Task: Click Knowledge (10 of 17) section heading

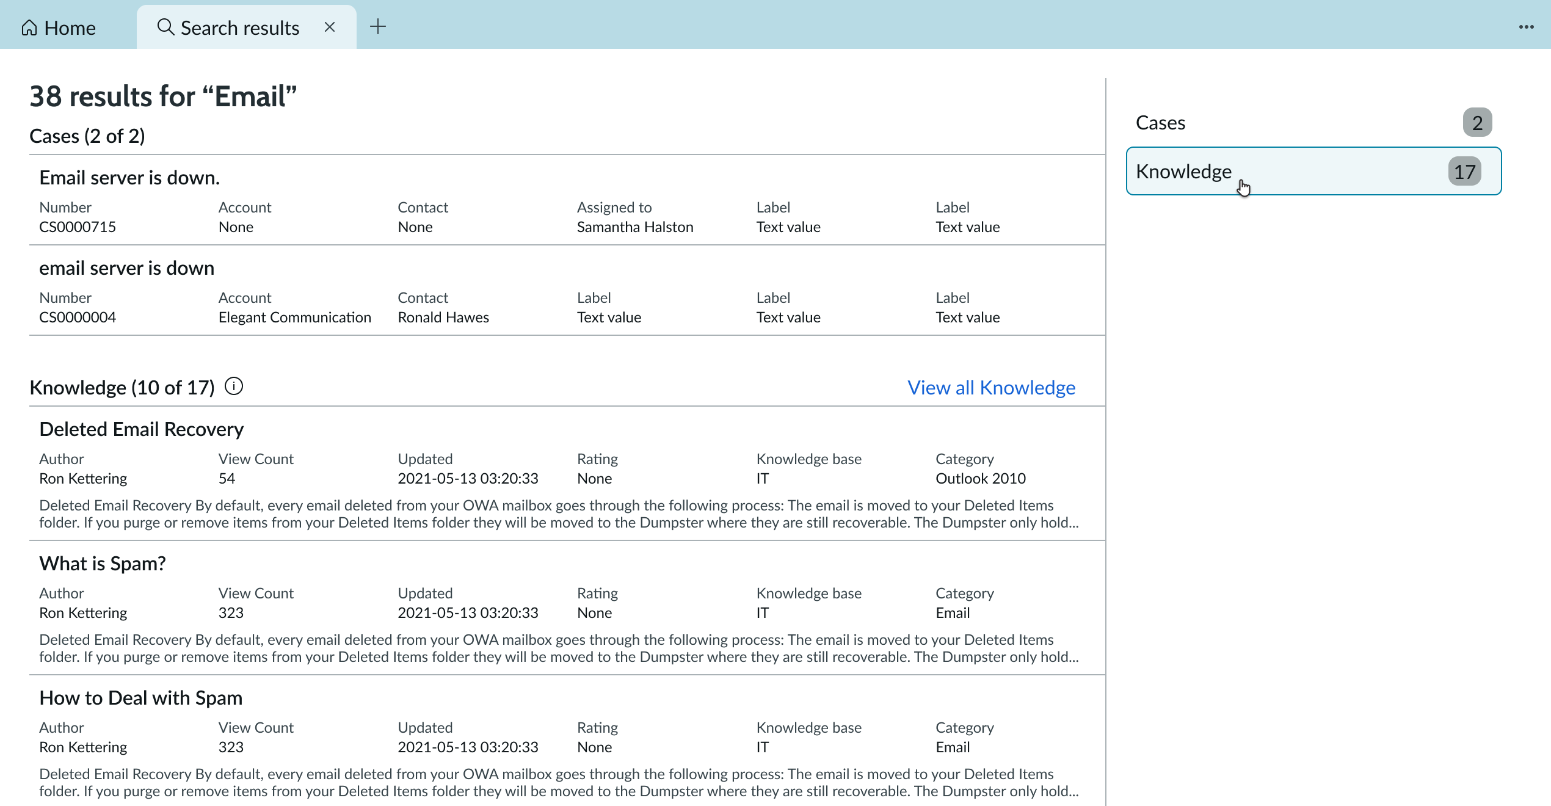Action: 122,387
